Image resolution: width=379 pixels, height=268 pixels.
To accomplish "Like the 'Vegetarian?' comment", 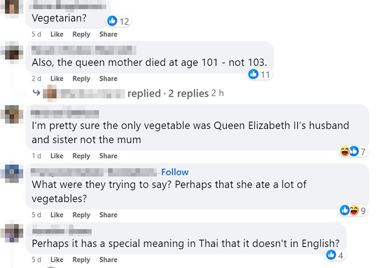I will [57, 34].
